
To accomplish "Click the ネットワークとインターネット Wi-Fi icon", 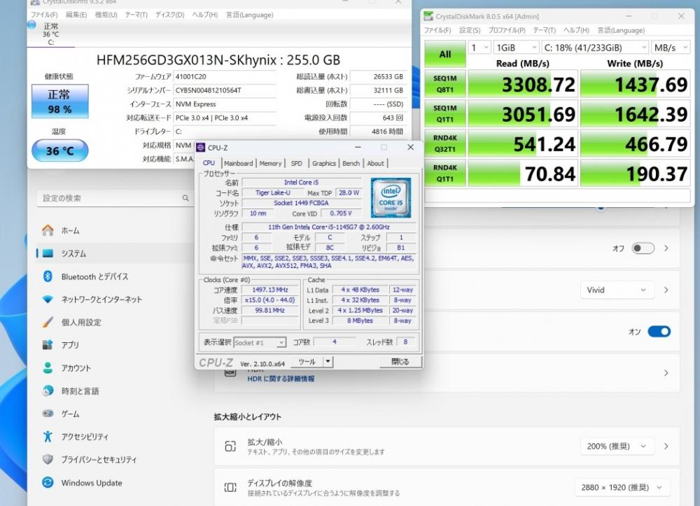I will point(48,299).
